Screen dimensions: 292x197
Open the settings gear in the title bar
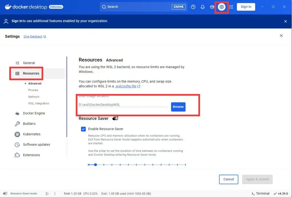[222, 7]
